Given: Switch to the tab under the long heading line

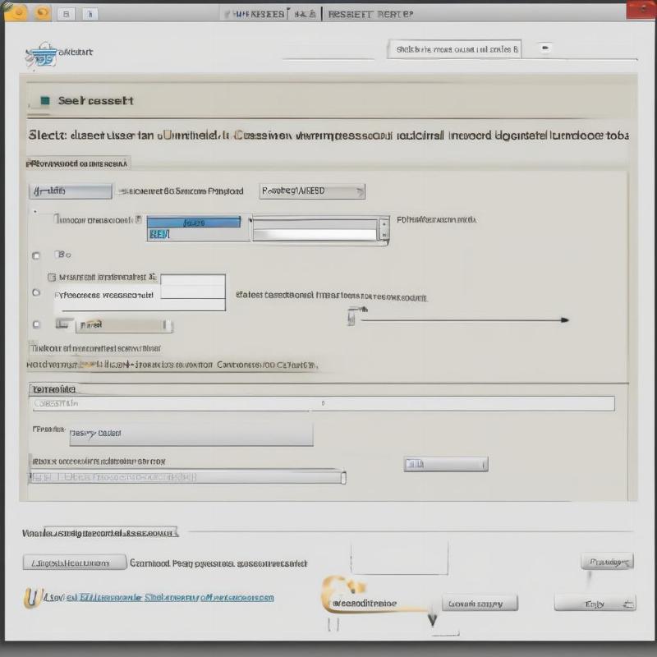Looking at the screenshot, I should pyautogui.click(x=78, y=163).
